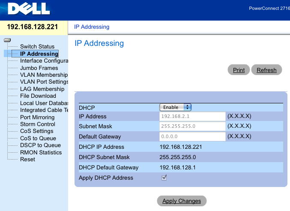Click the large IP Addressing page heading
290x211 pixels.
coord(99,43)
